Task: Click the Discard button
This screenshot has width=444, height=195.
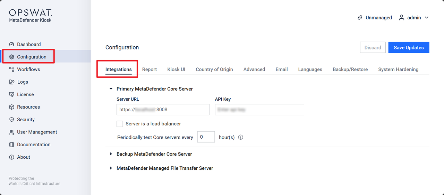Action: [x=373, y=47]
